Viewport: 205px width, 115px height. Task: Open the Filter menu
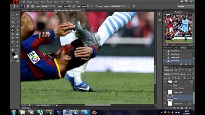[x=56, y=2]
